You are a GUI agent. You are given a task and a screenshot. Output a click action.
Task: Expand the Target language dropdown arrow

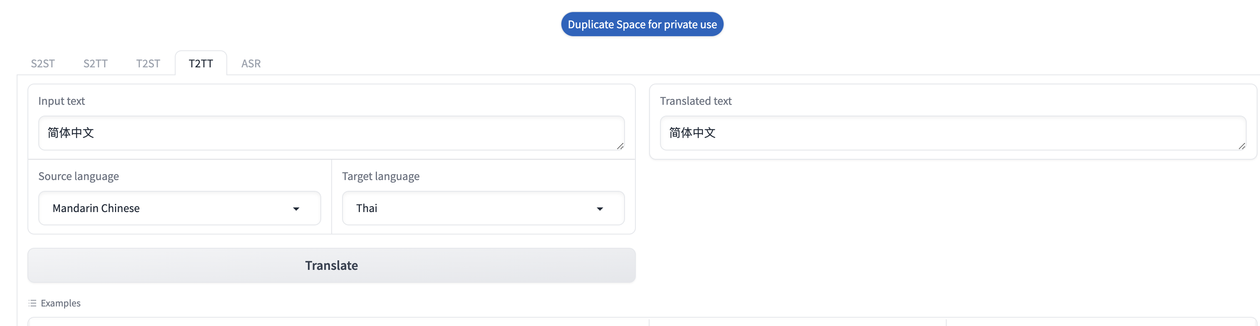[600, 209]
